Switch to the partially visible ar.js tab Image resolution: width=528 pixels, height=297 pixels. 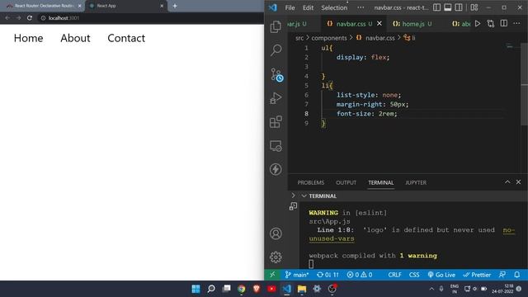click(297, 24)
